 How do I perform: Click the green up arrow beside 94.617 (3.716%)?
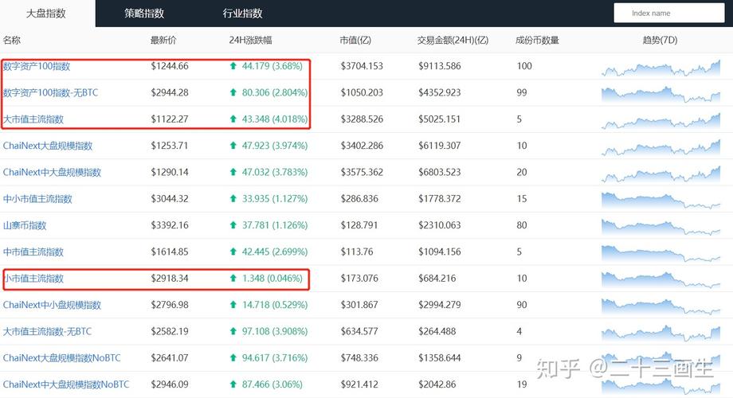[233, 358]
